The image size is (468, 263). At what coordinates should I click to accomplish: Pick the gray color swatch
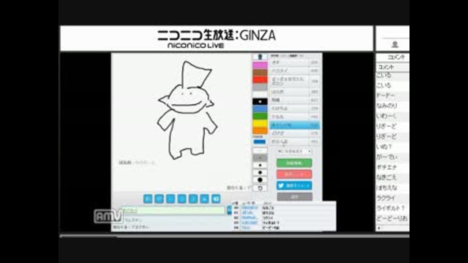pyautogui.click(x=260, y=87)
